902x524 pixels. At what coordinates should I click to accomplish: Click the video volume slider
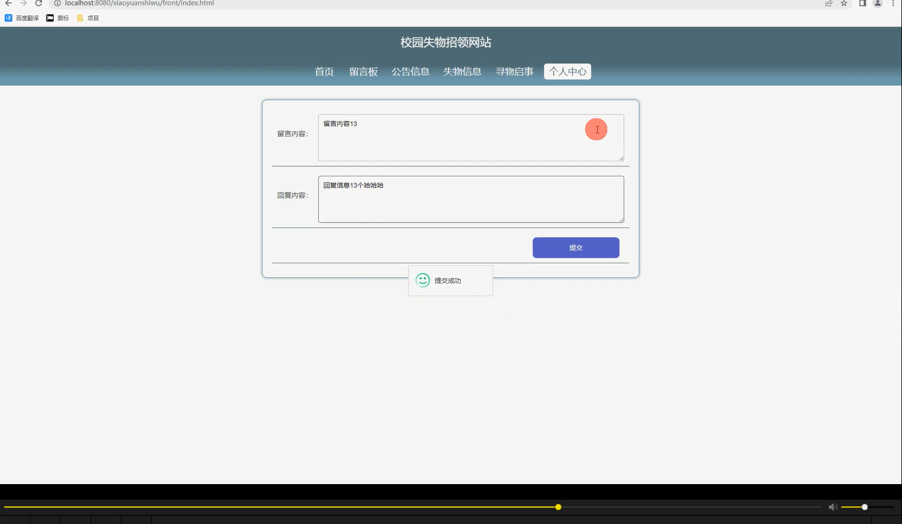point(867,507)
